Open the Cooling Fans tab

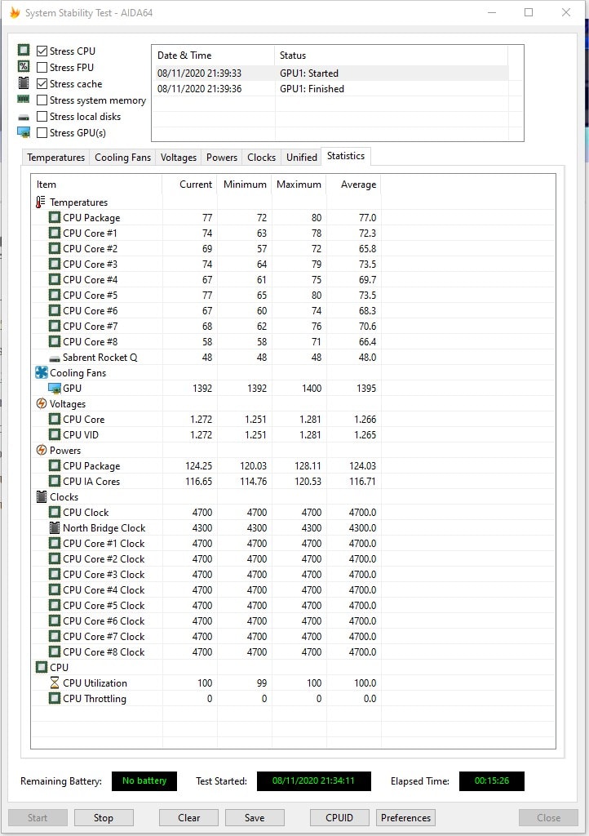122,158
